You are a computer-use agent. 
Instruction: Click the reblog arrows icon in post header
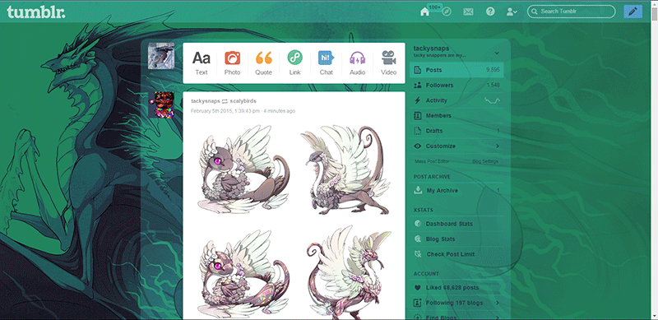tap(225, 101)
